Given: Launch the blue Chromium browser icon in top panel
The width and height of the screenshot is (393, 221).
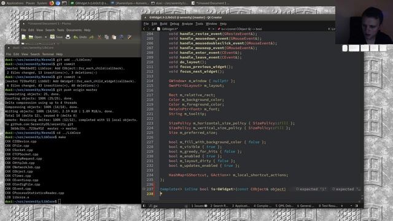Looking at the screenshot, I should coord(58,3).
